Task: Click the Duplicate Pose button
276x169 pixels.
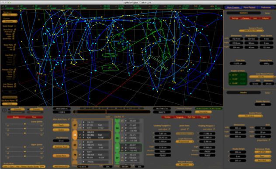Action: 61,147
